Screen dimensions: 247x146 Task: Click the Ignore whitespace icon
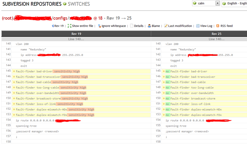coord(99,26)
